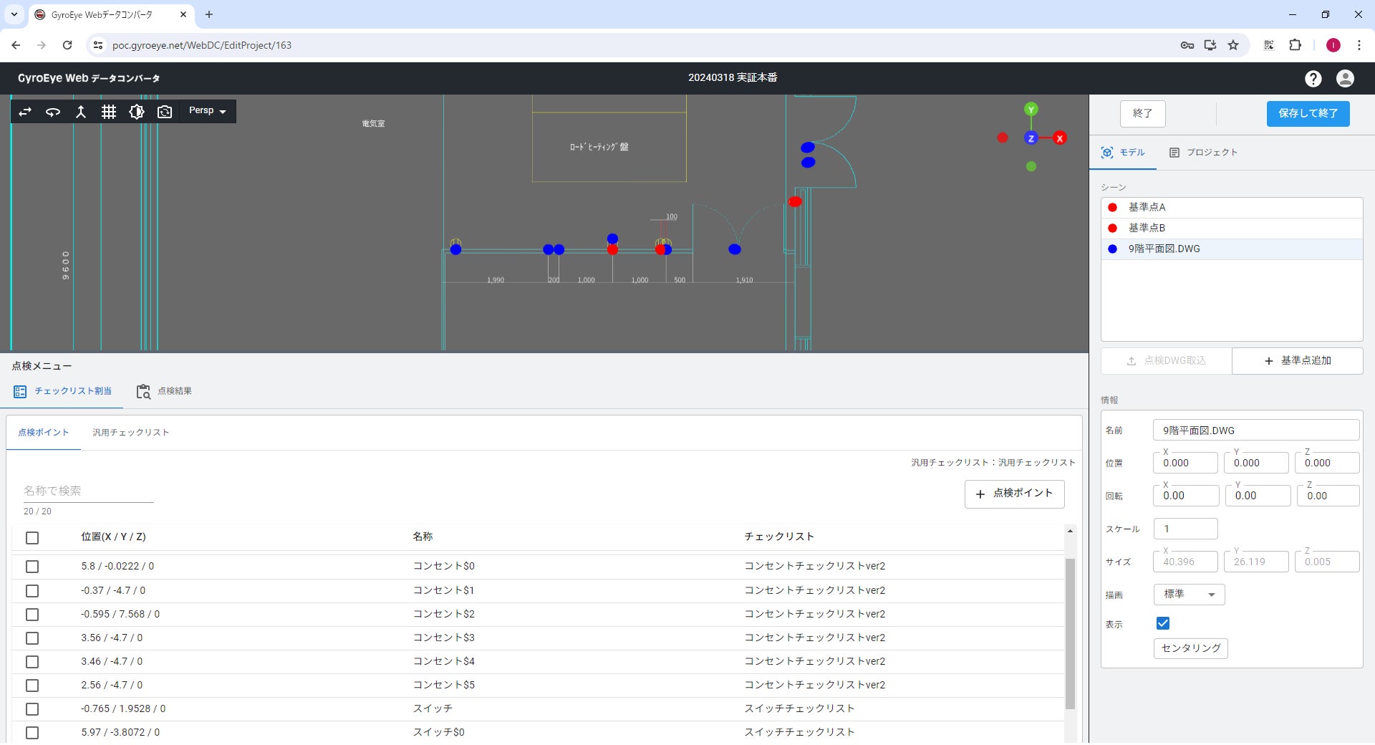Click the 基準点追加 button
Viewport: 1375px width, 745px height.
pyautogui.click(x=1297, y=361)
